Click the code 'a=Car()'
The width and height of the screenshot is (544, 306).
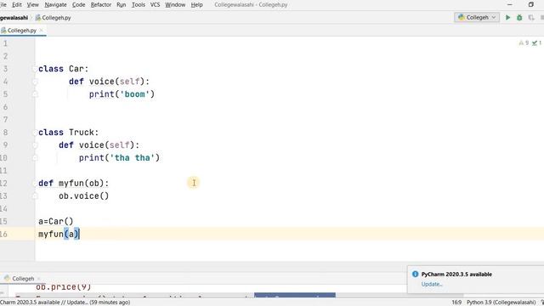(56, 221)
